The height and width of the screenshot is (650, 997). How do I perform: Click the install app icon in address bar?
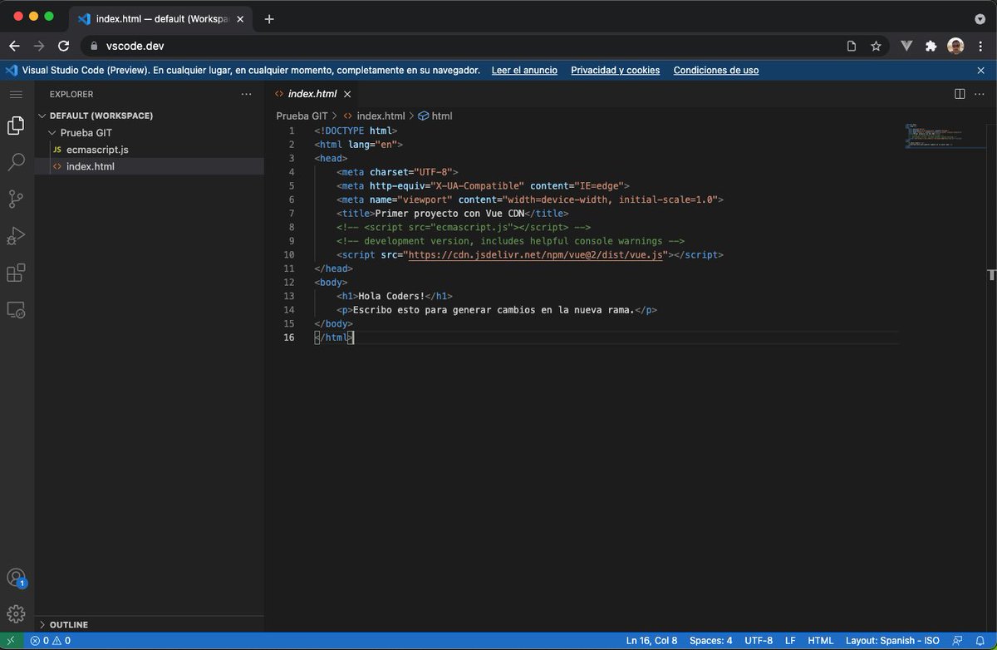[x=851, y=47]
